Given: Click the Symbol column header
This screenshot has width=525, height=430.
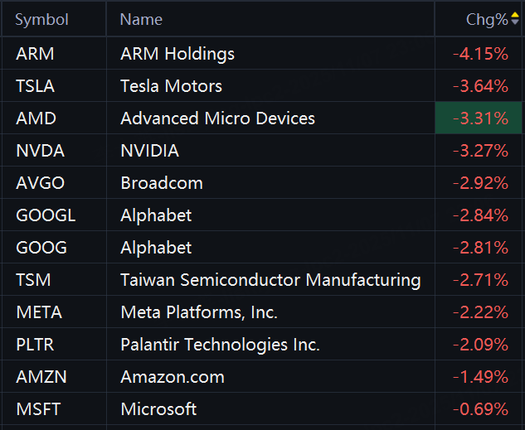Looking at the screenshot, I should pyautogui.click(x=41, y=19).
